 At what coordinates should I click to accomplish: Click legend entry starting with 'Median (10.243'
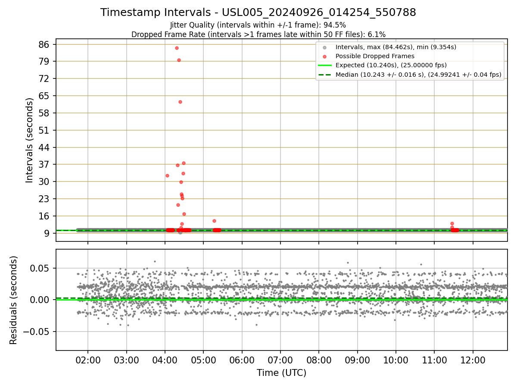pos(418,75)
